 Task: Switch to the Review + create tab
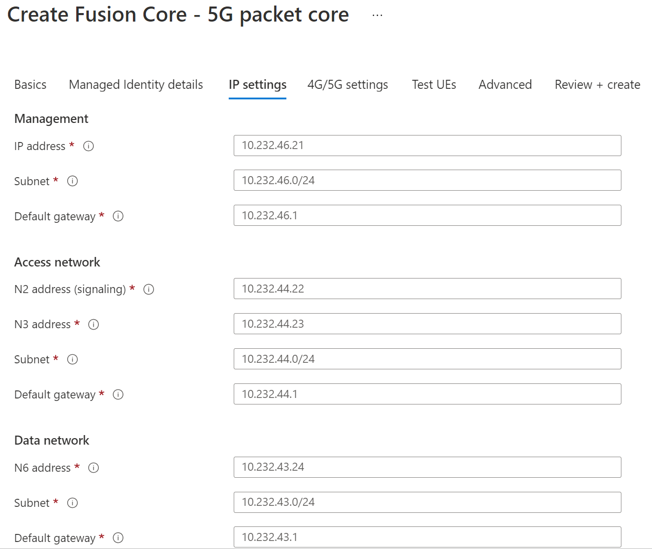597,84
